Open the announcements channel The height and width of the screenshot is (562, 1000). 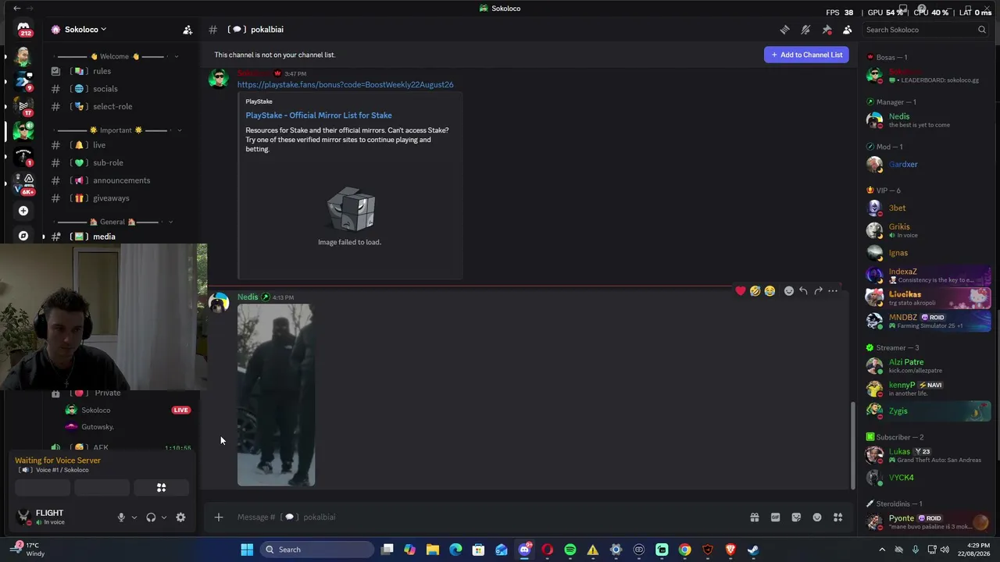121,181
